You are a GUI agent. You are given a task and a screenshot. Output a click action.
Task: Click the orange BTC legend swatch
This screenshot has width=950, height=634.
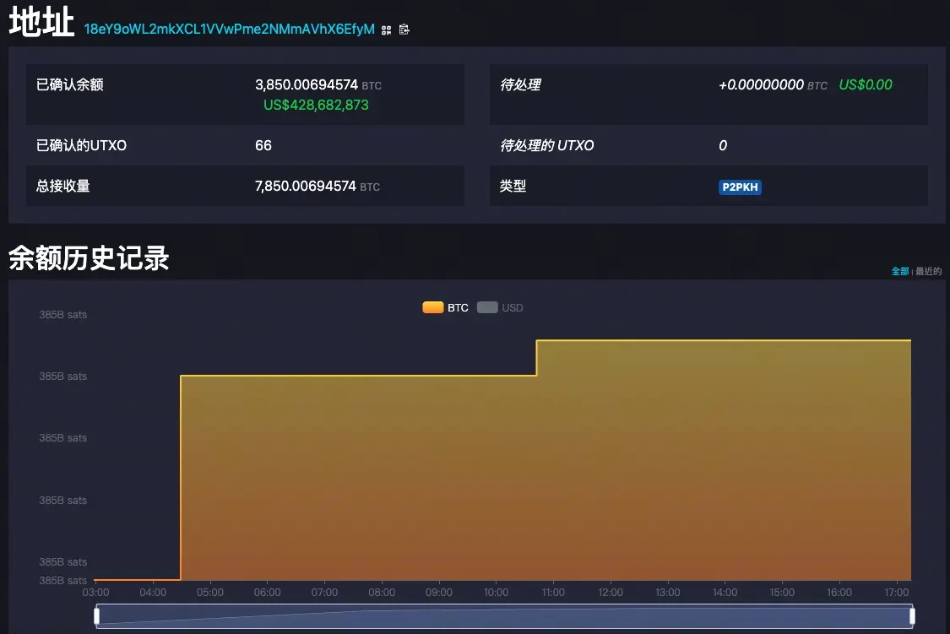(x=432, y=308)
